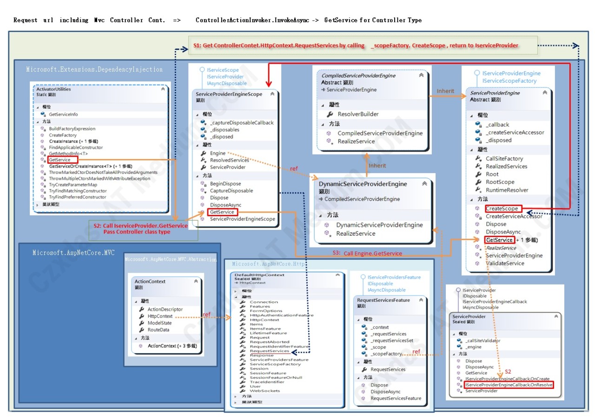Click the wrench icon beside FormOptions
595x420 pixels.
click(243, 311)
